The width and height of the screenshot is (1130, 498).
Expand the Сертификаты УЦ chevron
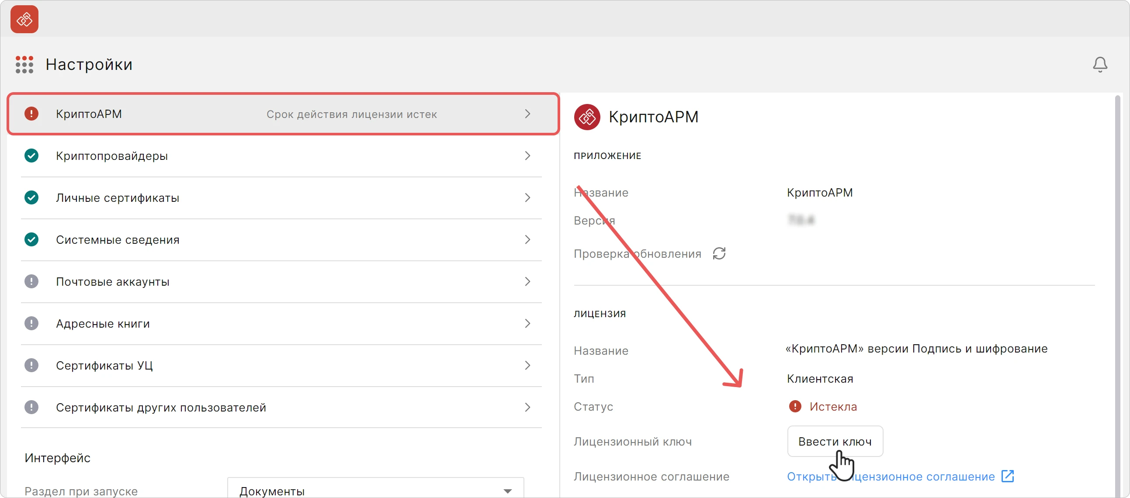527,366
